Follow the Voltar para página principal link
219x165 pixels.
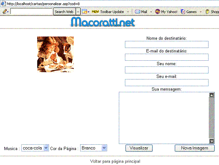[115, 161]
